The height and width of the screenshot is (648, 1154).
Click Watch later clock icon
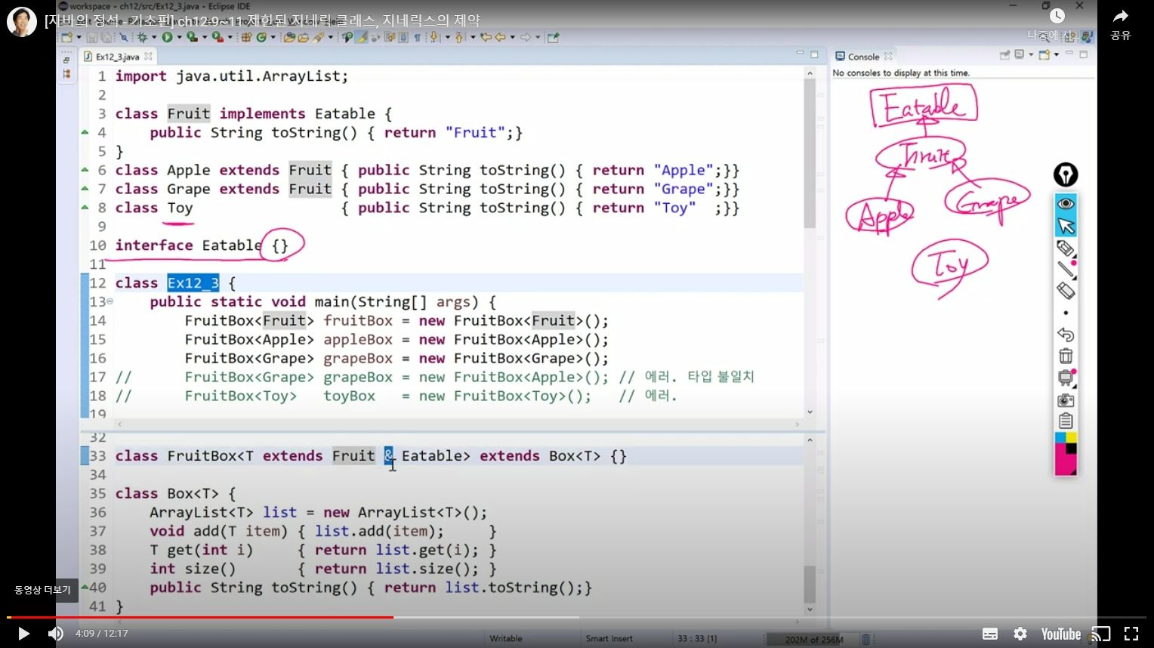pos(1057,16)
